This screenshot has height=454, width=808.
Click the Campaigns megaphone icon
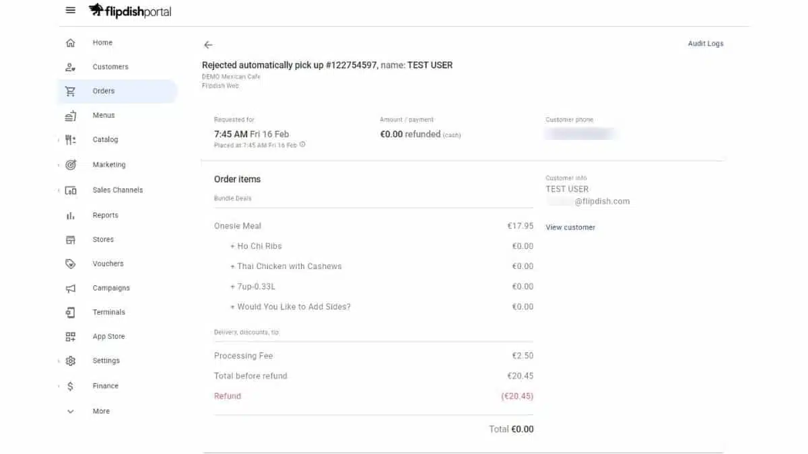(x=71, y=289)
